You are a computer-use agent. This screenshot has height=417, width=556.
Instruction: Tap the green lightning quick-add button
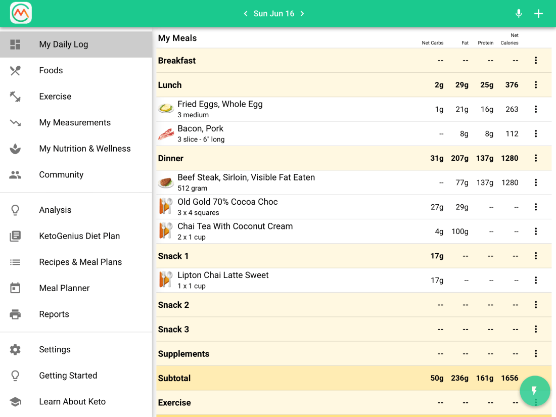pyautogui.click(x=535, y=391)
